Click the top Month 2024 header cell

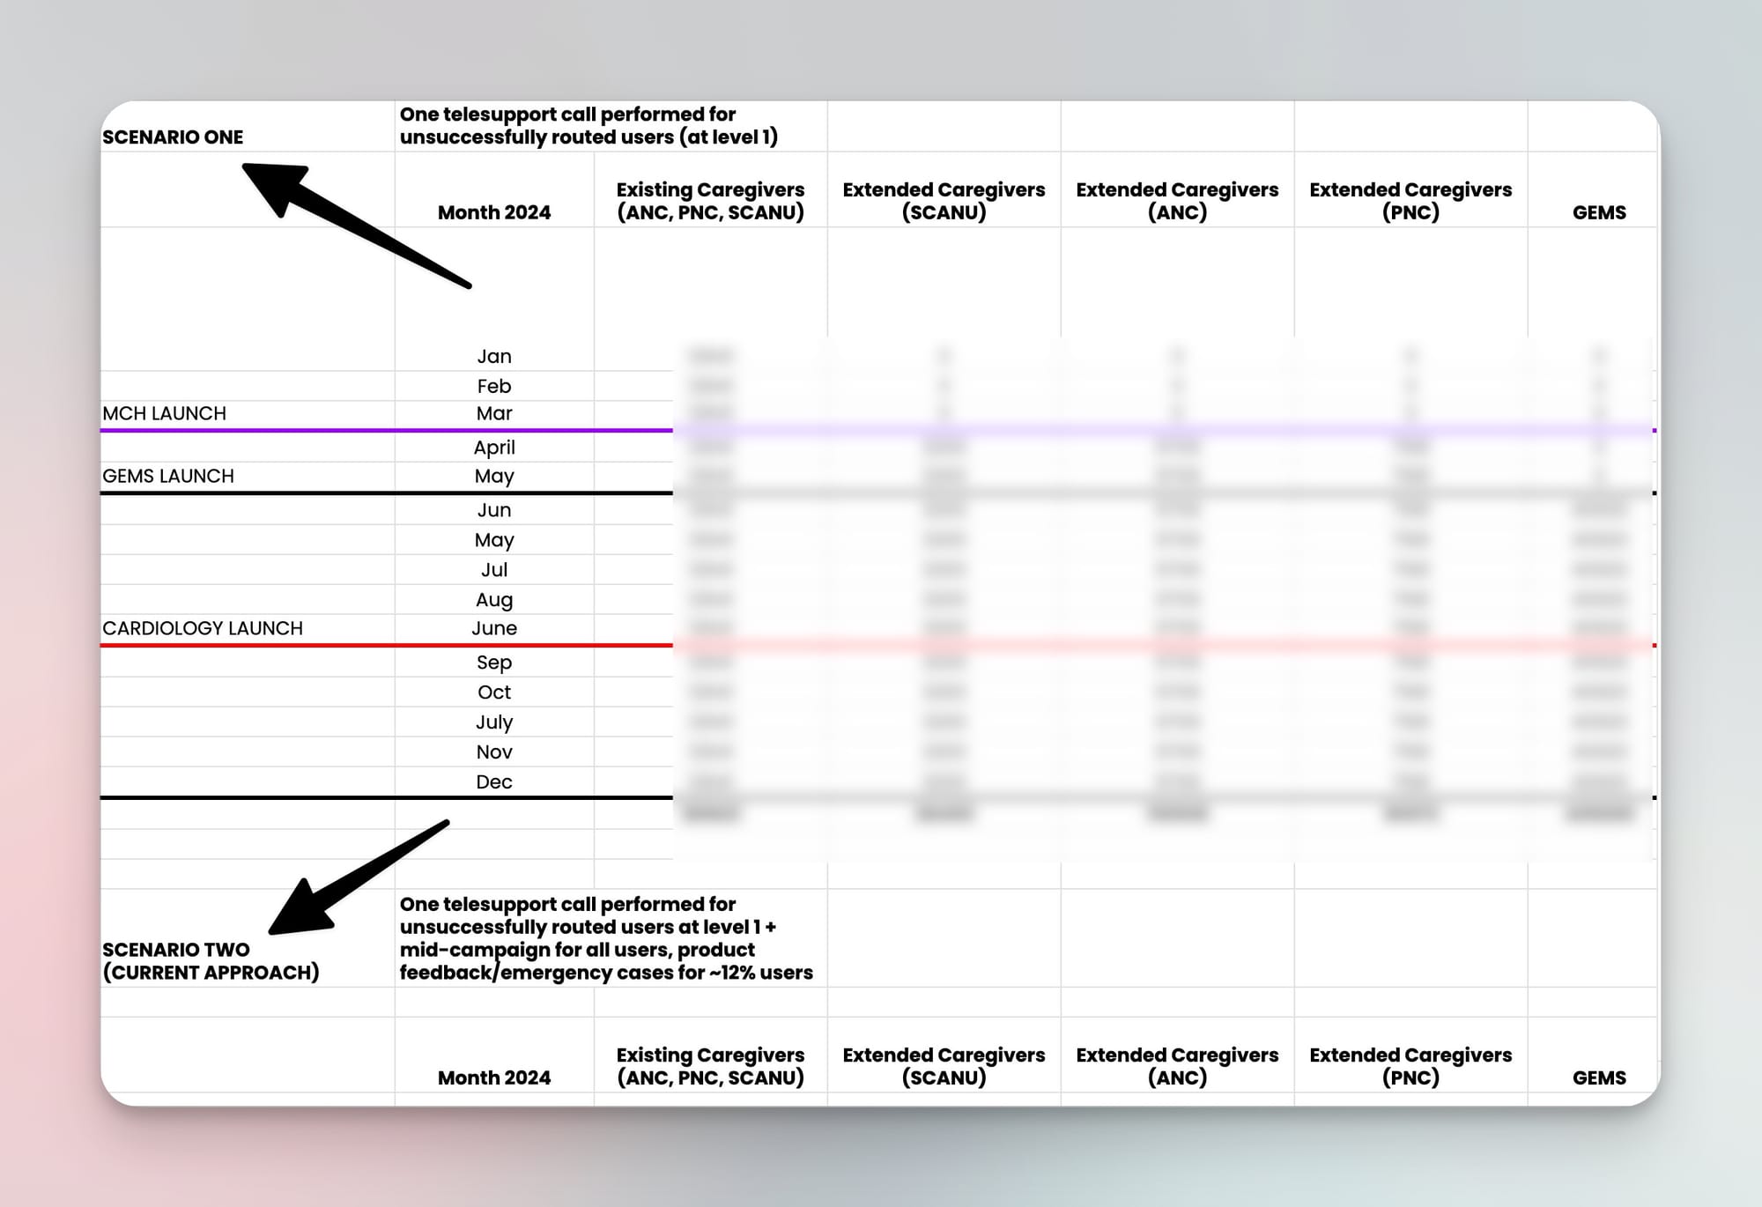tap(493, 212)
